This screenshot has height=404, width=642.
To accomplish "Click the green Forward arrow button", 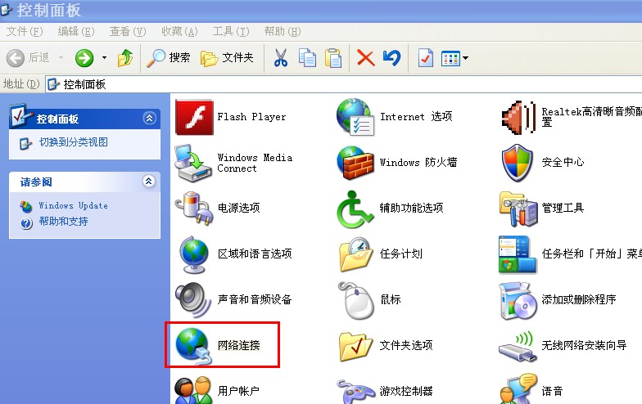I will 84,57.
